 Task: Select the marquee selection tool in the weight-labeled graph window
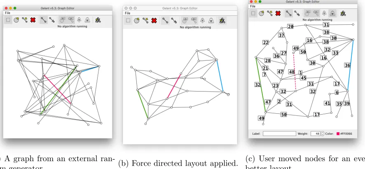click(253, 13)
